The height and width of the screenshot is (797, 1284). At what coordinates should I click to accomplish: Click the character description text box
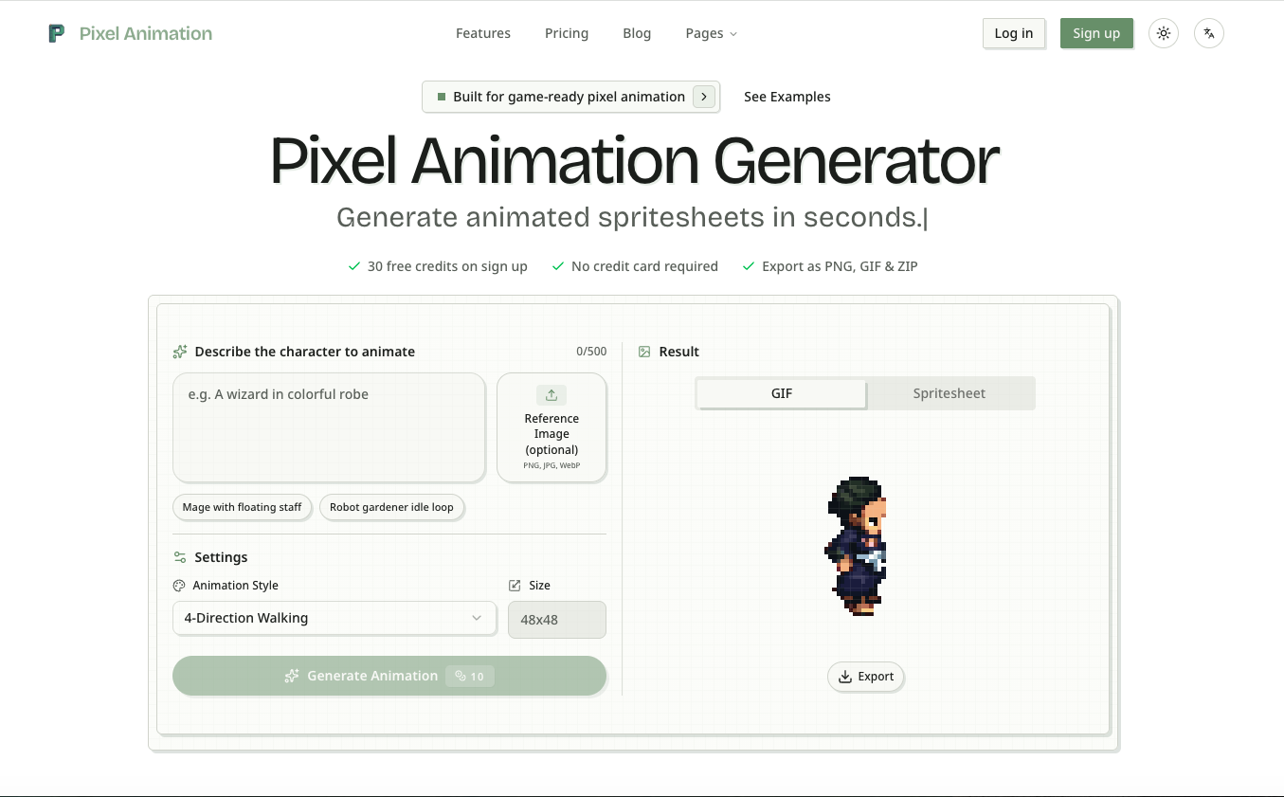click(x=329, y=426)
